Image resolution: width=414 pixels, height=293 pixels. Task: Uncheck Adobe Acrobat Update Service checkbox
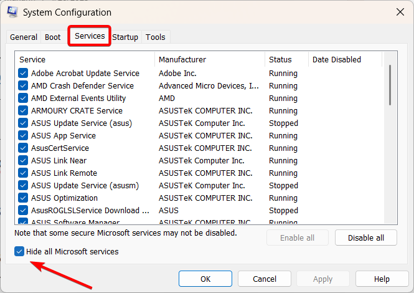tap(23, 74)
